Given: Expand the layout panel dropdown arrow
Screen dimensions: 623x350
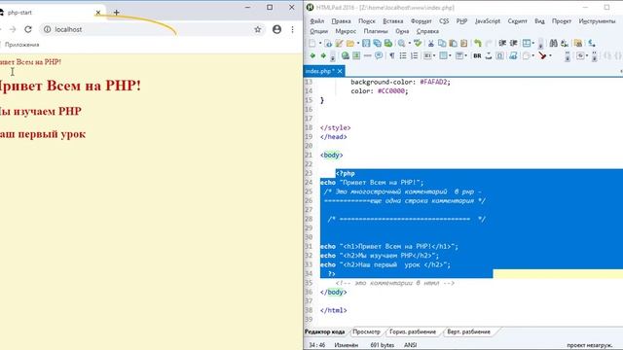Looking at the screenshot, I should tap(532, 43).
